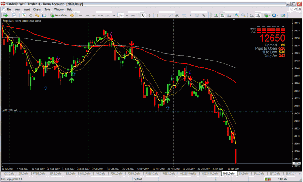Select the equidistant channel tool
The image size is (303, 182).
[x=177, y=15]
